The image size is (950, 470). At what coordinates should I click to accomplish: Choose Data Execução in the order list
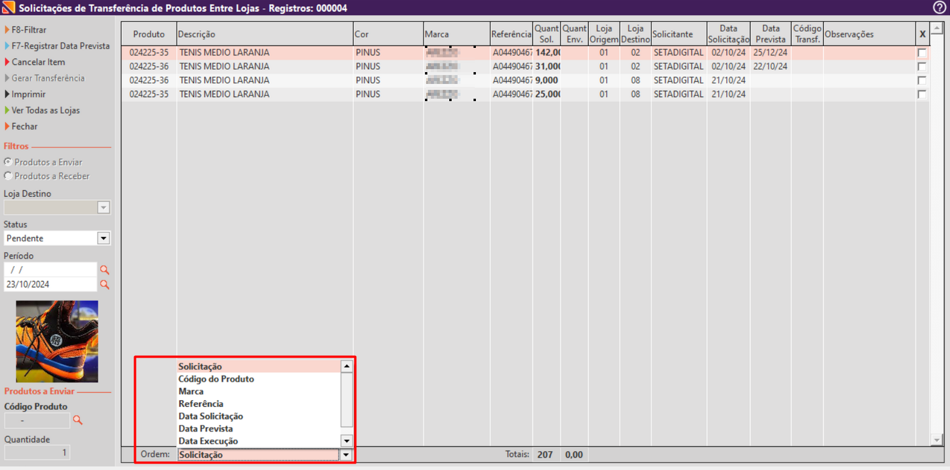coord(208,441)
